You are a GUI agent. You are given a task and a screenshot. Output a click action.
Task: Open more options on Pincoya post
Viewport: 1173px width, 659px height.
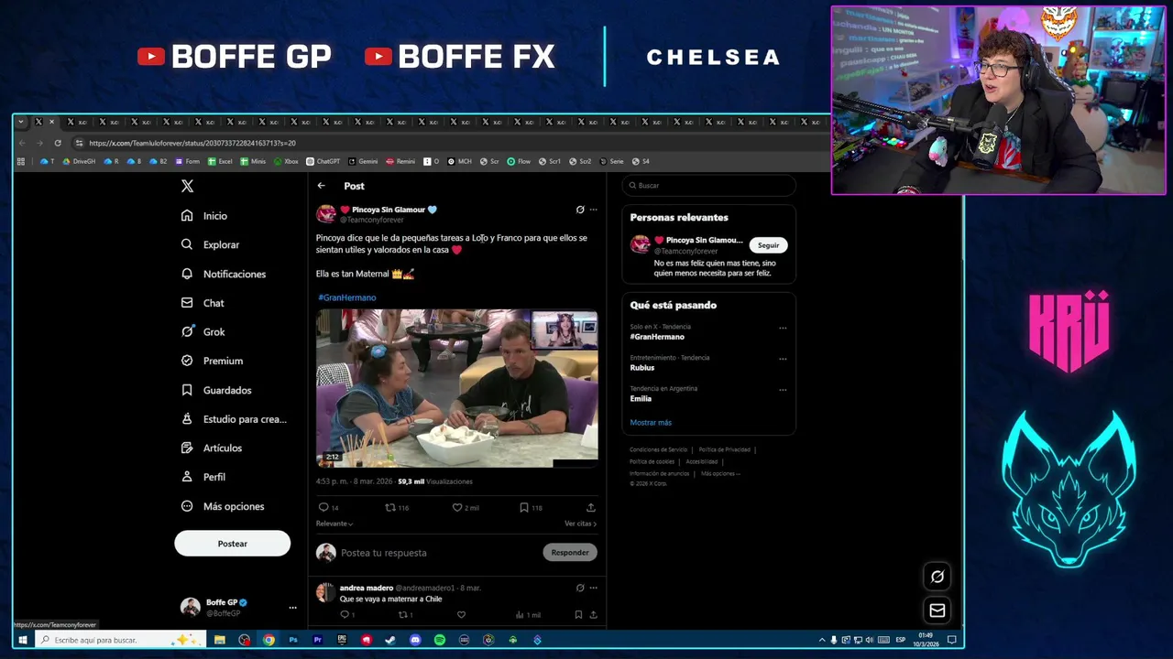pos(593,210)
